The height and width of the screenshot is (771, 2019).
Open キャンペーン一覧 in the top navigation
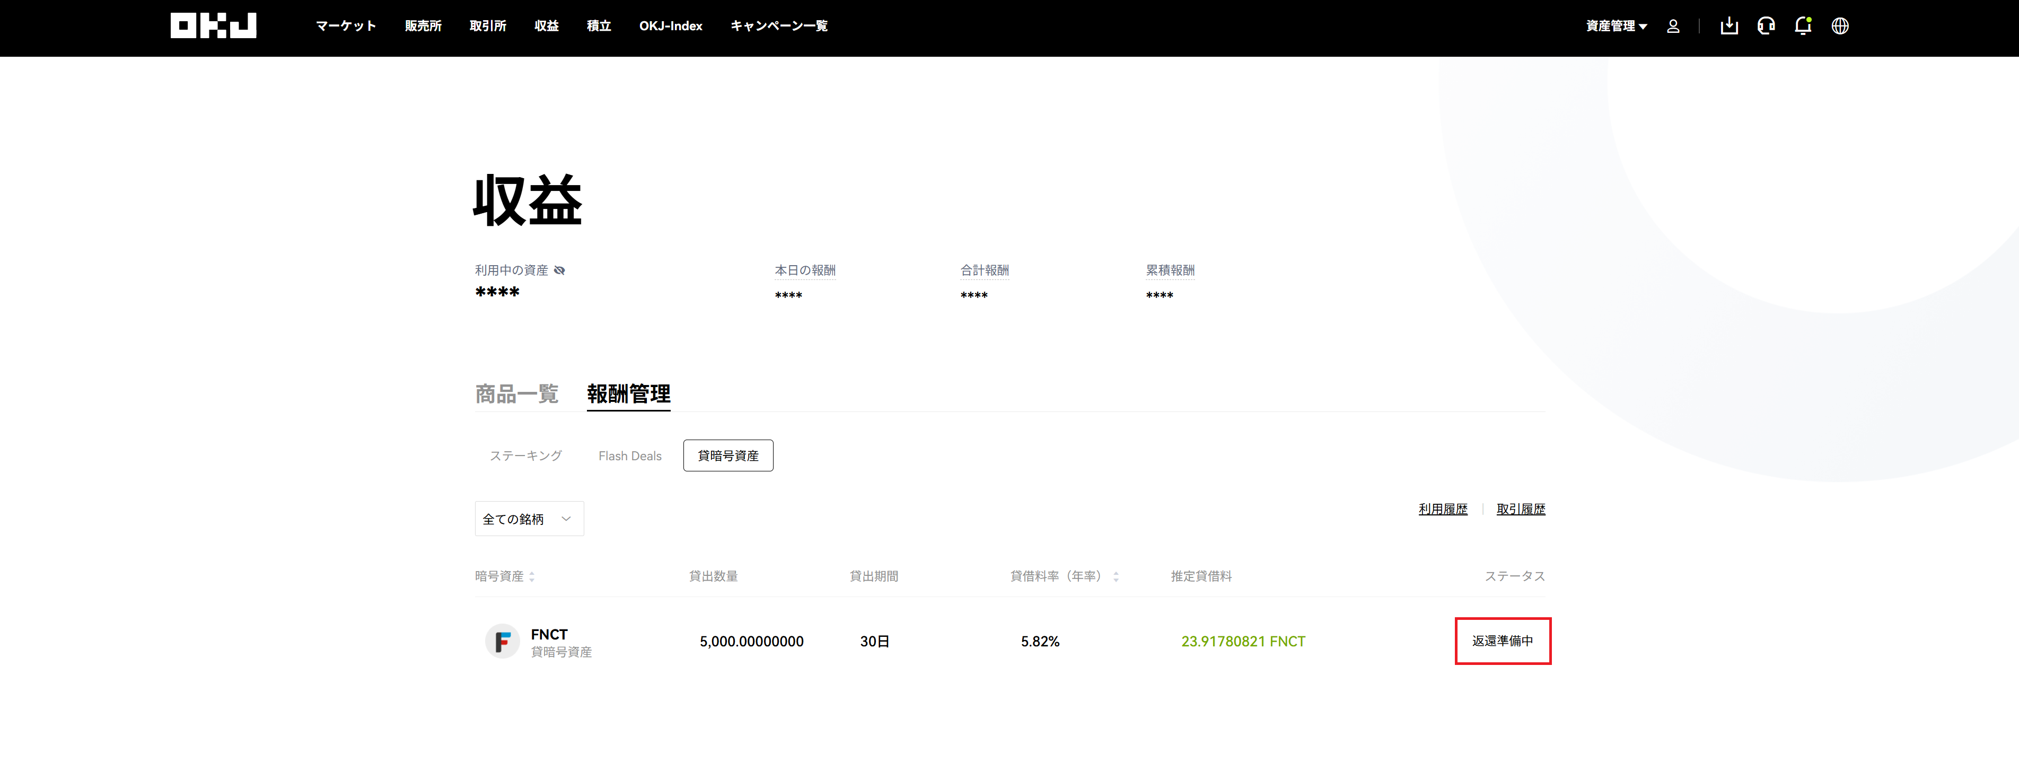coord(779,26)
